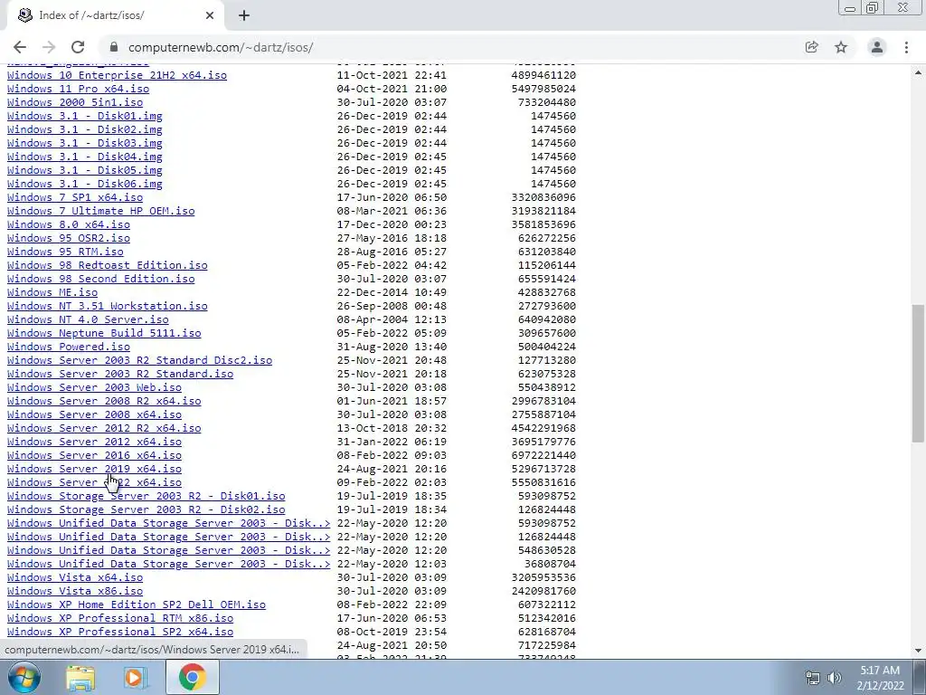Click Windows 2000 5in1.iso link

coord(75,102)
